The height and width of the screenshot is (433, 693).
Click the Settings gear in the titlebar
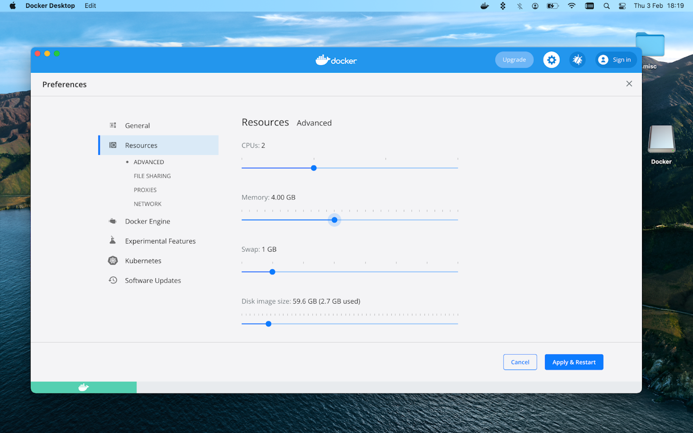point(551,59)
